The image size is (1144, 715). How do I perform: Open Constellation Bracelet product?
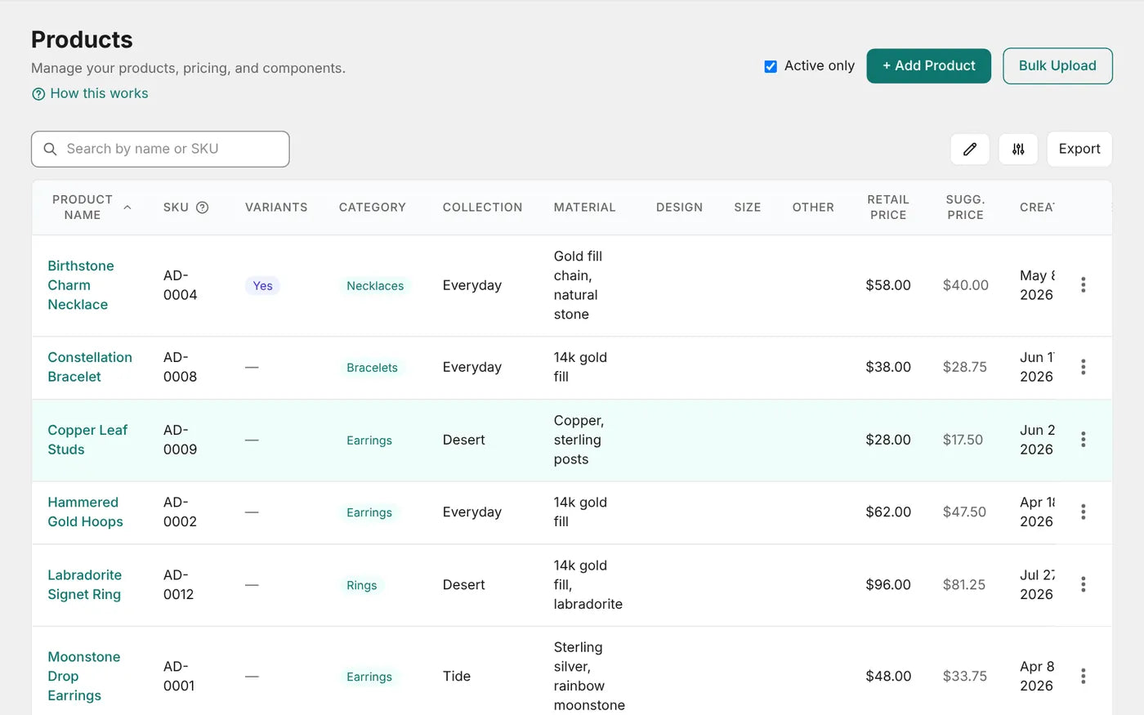pos(90,367)
